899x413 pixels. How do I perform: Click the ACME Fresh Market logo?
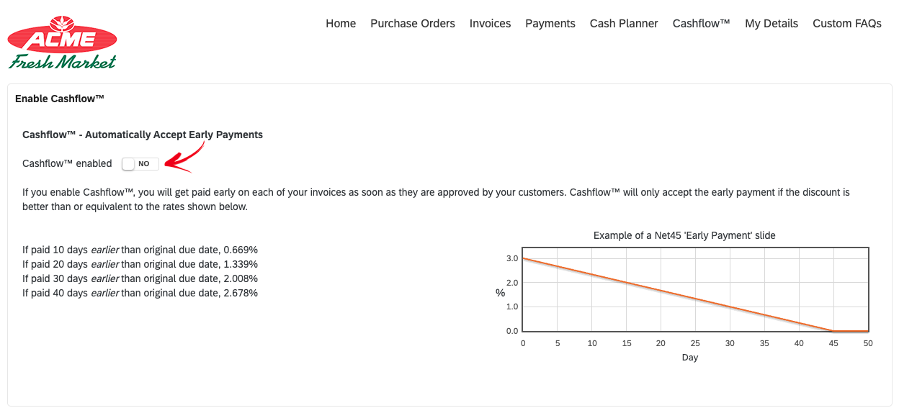(62, 42)
